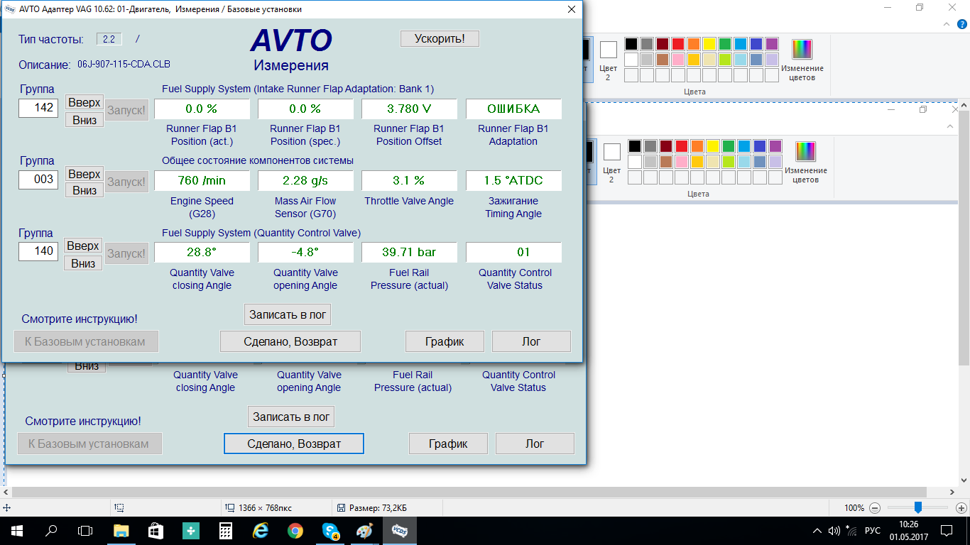The height and width of the screenshot is (545, 970).
Task: Open the Task View button
Action: (x=85, y=530)
